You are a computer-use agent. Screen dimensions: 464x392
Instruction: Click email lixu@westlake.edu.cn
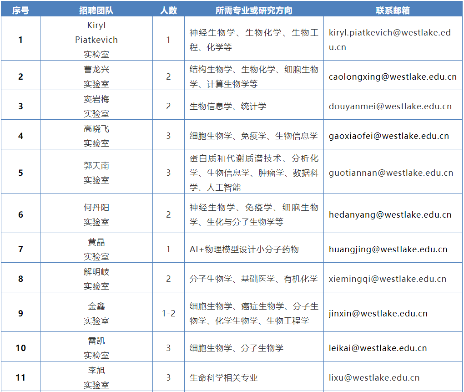374,377
